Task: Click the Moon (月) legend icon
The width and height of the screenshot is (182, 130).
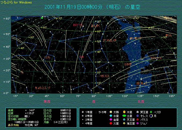Action: (x=151, y=116)
